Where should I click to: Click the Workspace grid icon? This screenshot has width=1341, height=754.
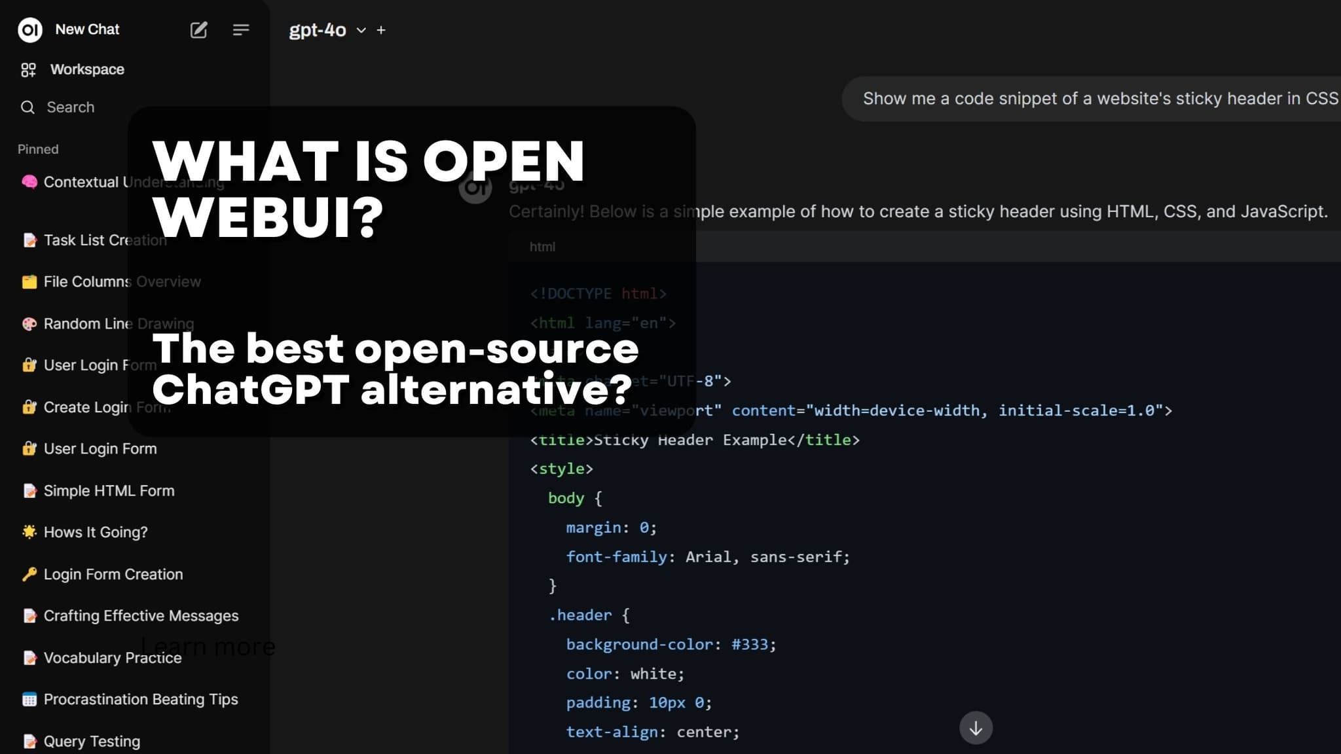[x=29, y=69]
